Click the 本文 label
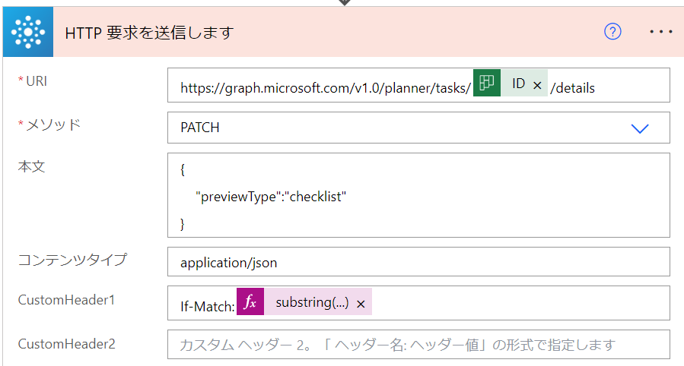 click(31, 166)
